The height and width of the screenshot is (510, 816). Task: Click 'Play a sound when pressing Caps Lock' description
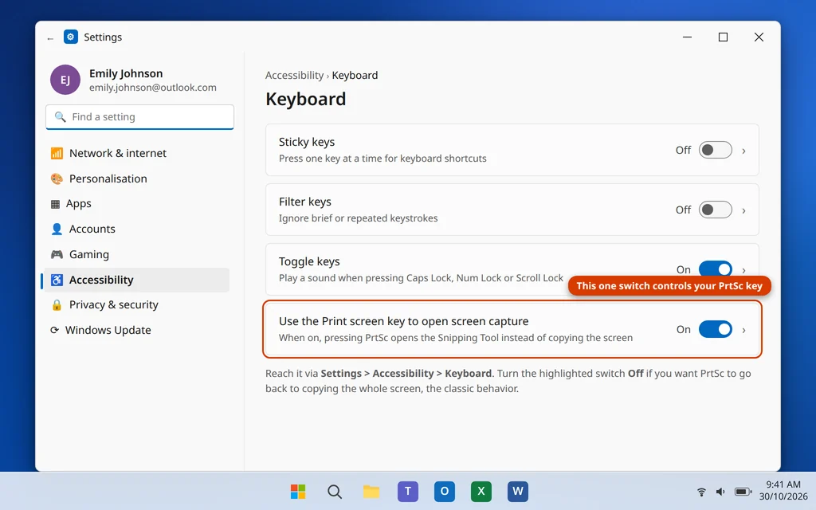[421, 278]
